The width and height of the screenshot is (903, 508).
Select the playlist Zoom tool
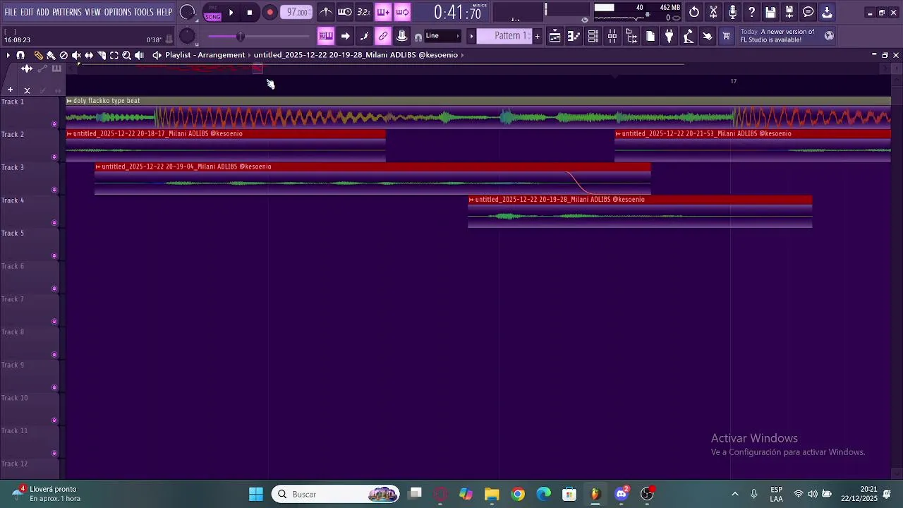coord(127,55)
